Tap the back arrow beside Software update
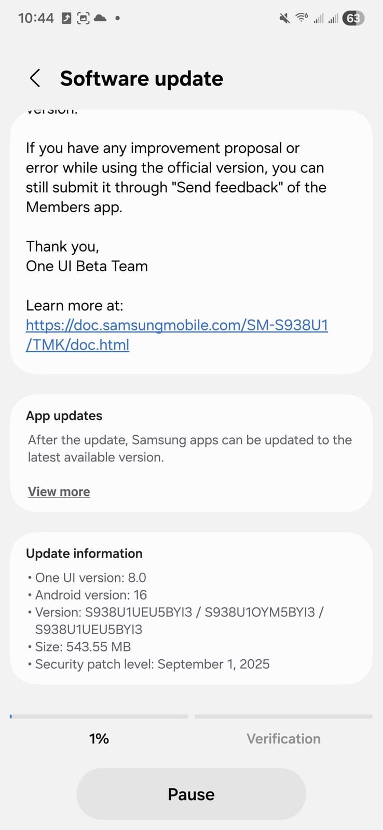 35,79
